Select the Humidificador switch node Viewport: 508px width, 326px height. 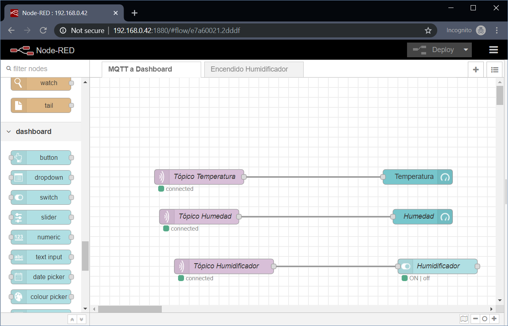pyautogui.click(x=438, y=266)
